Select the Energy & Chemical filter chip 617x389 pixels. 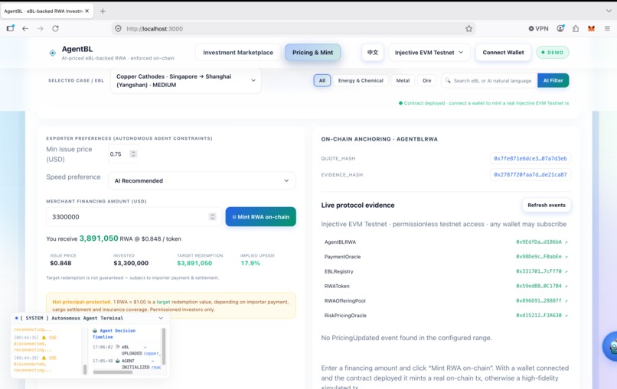click(x=361, y=80)
